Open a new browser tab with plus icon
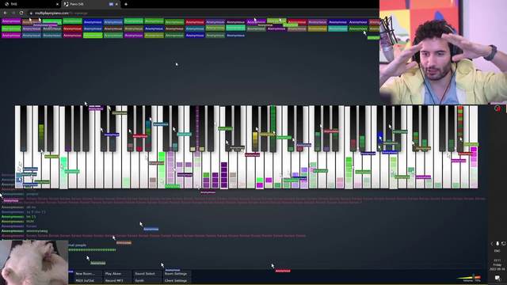 (126, 4)
